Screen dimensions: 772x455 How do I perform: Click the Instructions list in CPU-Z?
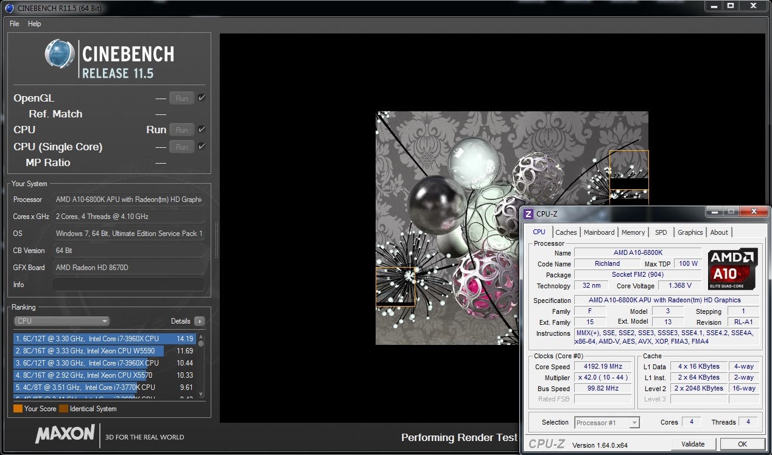click(x=667, y=337)
